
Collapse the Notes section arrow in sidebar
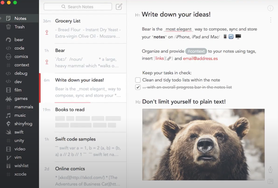(x=1, y=18)
